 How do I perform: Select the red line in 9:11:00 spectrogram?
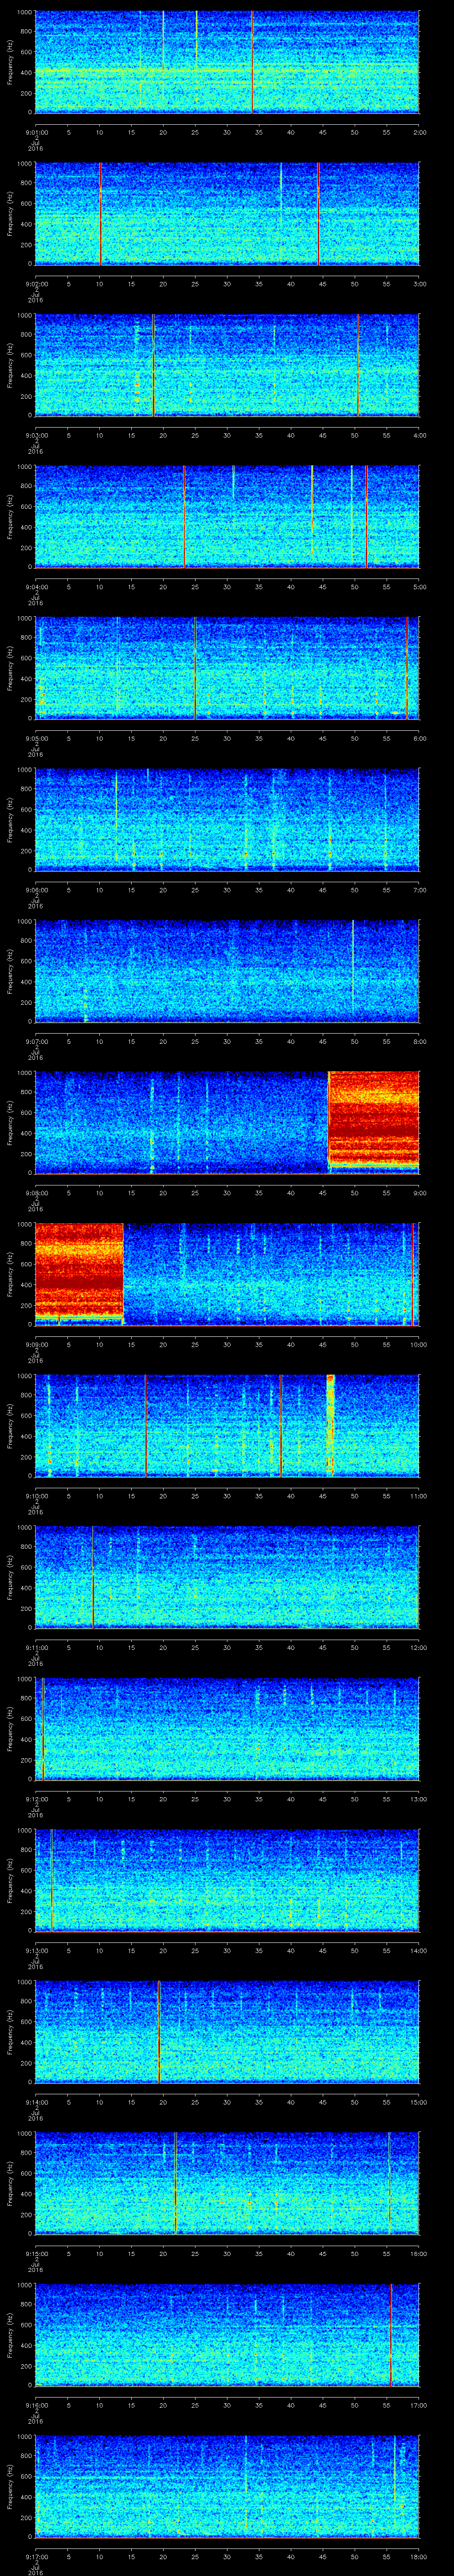click(93, 1577)
